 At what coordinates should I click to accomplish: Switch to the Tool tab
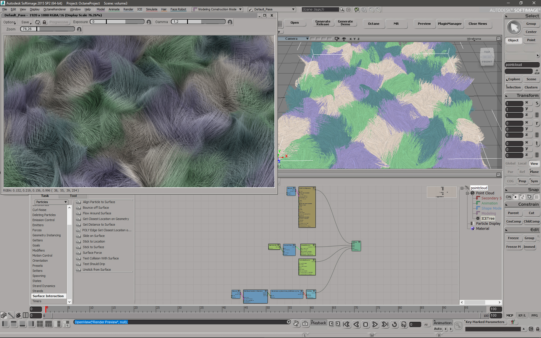point(73,196)
